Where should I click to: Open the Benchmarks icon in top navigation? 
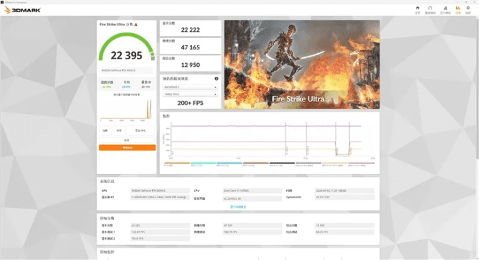[x=431, y=9]
